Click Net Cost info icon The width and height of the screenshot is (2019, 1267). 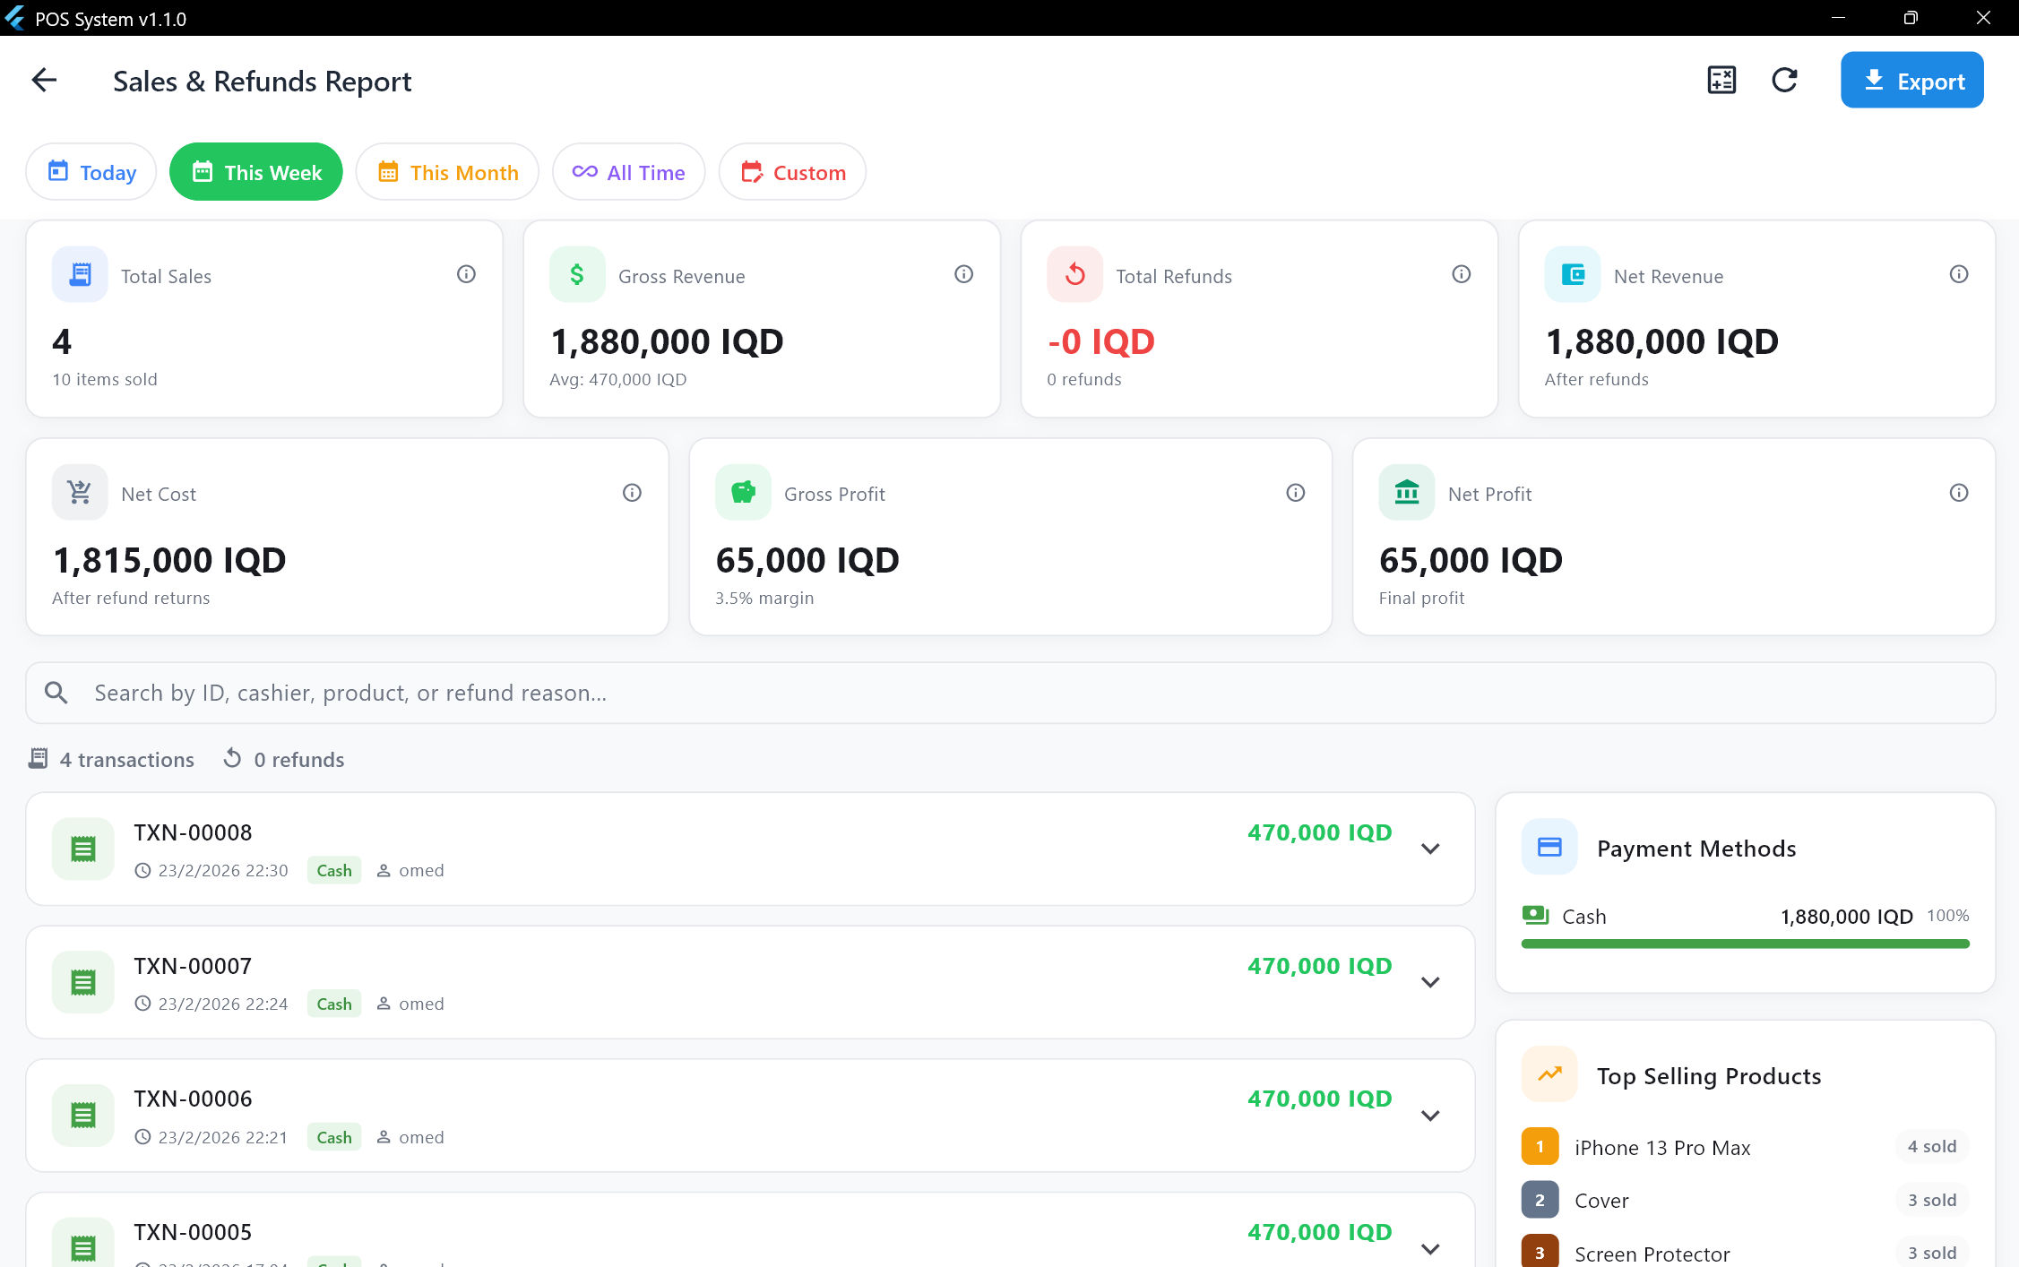point(632,493)
